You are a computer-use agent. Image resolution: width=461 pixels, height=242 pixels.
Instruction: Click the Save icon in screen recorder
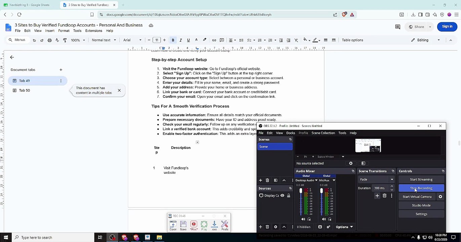click(183, 226)
